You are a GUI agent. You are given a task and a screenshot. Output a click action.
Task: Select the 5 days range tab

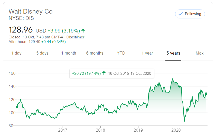click(x=42, y=53)
